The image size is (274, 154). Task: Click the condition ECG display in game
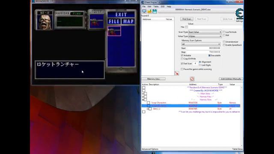(70, 21)
